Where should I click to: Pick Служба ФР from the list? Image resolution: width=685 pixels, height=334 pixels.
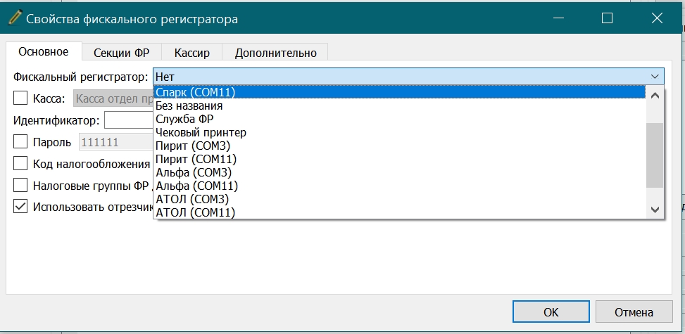(399, 119)
